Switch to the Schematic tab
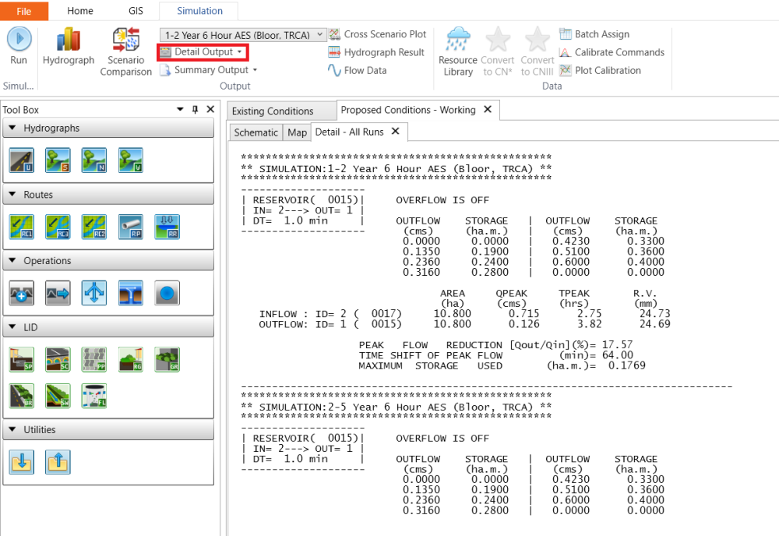 tap(256, 132)
